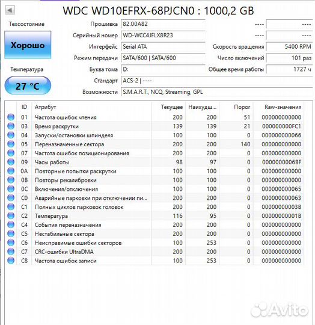
Task: Click the threshold value 140
Action: coord(245,144)
